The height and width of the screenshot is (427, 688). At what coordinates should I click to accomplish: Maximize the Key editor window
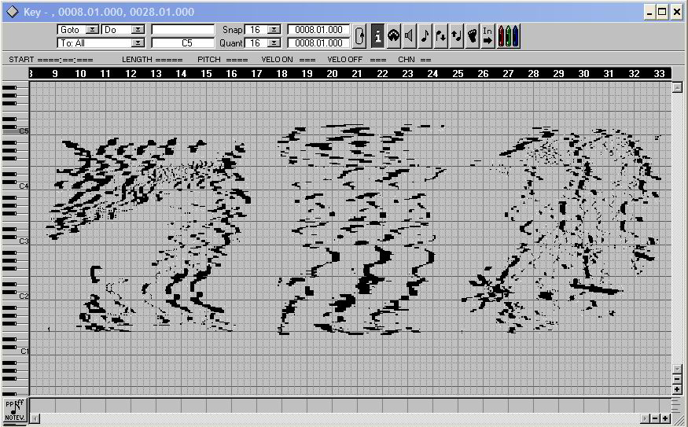663,12
